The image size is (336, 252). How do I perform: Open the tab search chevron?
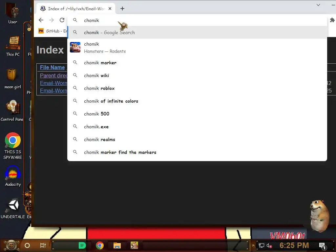pos(318,5)
